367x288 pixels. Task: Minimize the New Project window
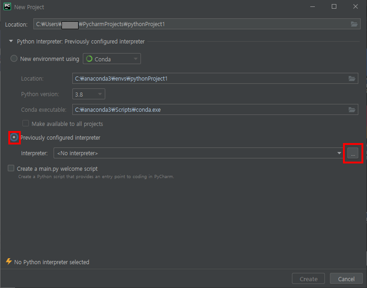pyautogui.click(x=312, y=6)
